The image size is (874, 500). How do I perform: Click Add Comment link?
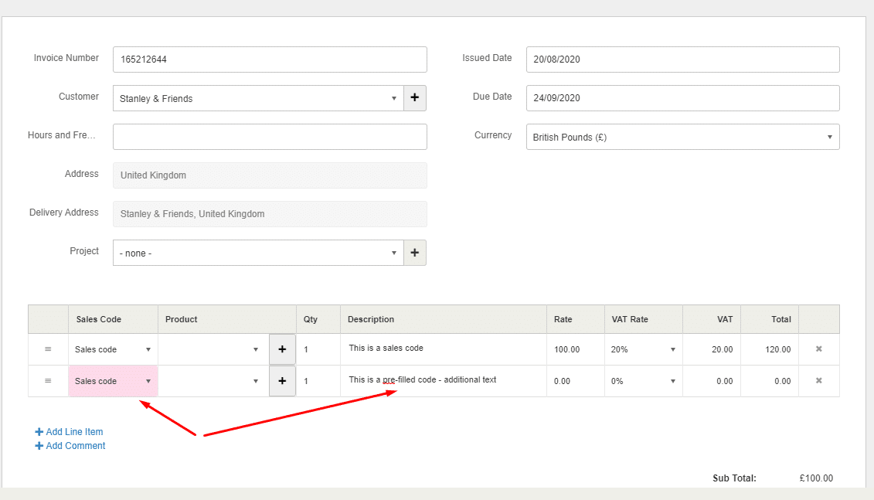(x=75, y=446)
